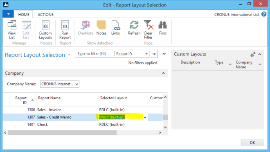Image resolution: width=270 pixels, height=152 pixels.
Task: Open Custom Layouts from the ribbon
Action: (45, 29)
